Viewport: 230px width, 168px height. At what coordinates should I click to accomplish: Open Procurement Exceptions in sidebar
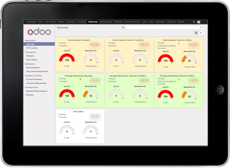37,71
